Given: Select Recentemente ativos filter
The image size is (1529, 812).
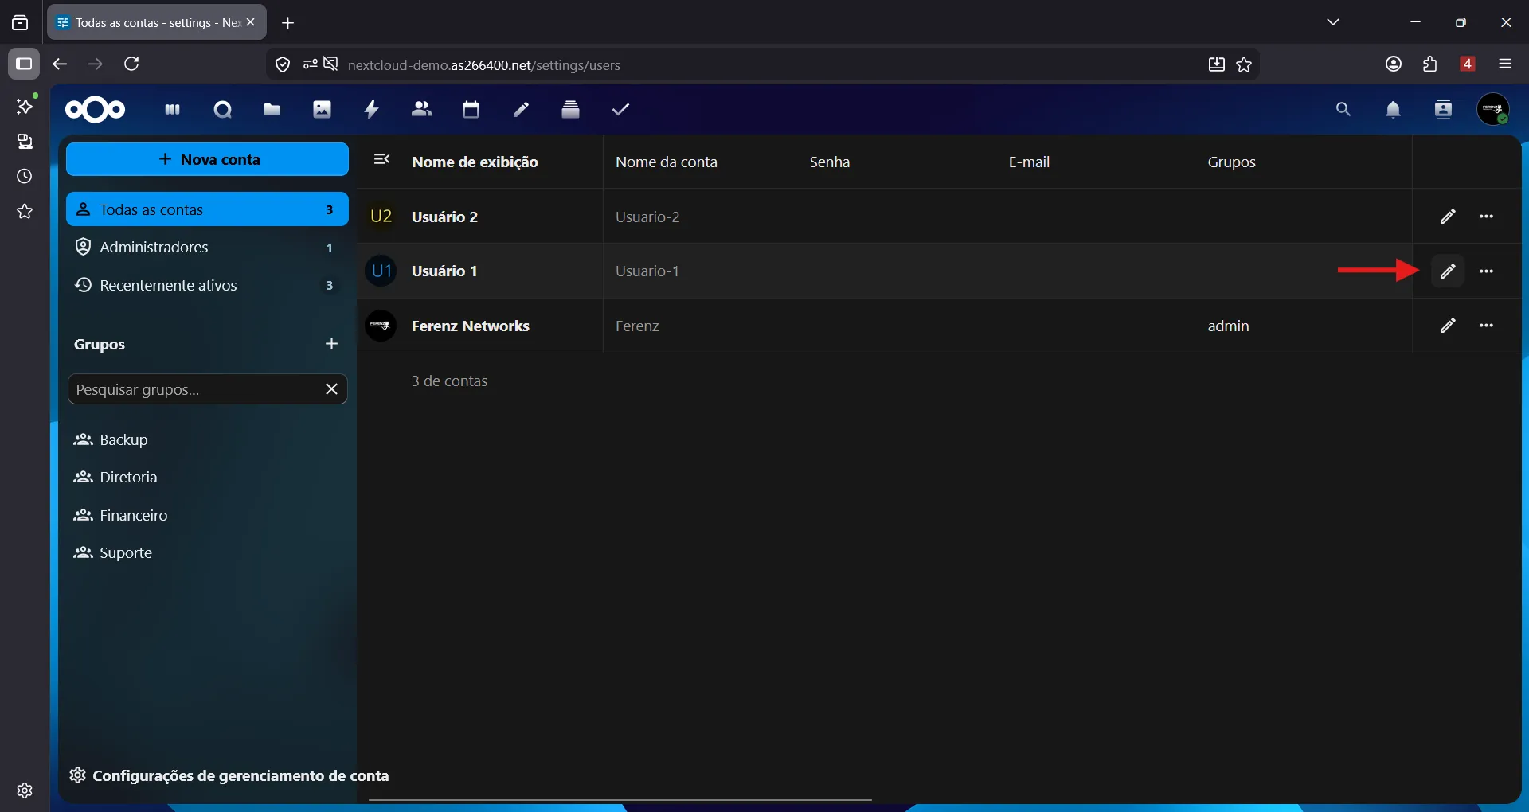Looking at the screenshot, I should point(208,285).
